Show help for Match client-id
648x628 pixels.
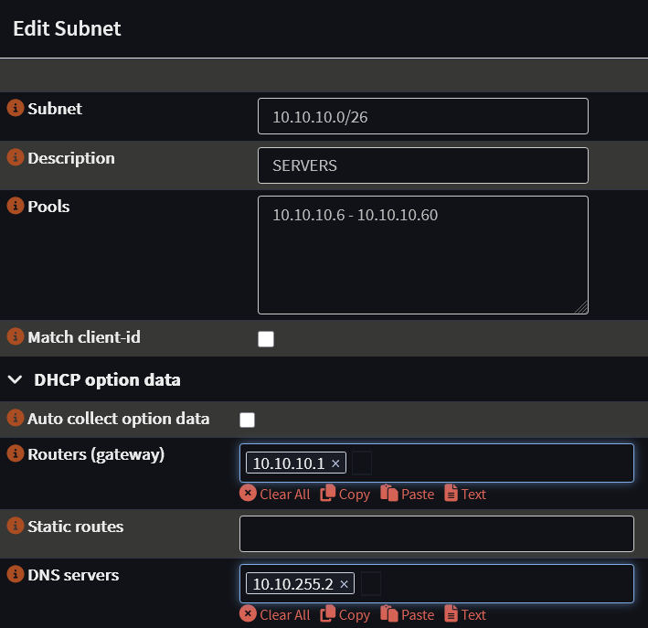point(16,337)
